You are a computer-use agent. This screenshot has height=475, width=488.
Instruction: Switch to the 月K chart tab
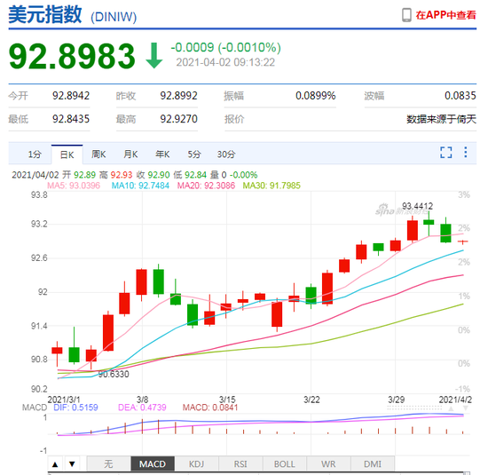pyautogui.click(x=130, y=154)
